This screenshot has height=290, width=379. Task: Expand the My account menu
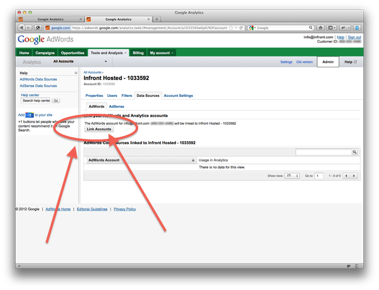[162, 53]
